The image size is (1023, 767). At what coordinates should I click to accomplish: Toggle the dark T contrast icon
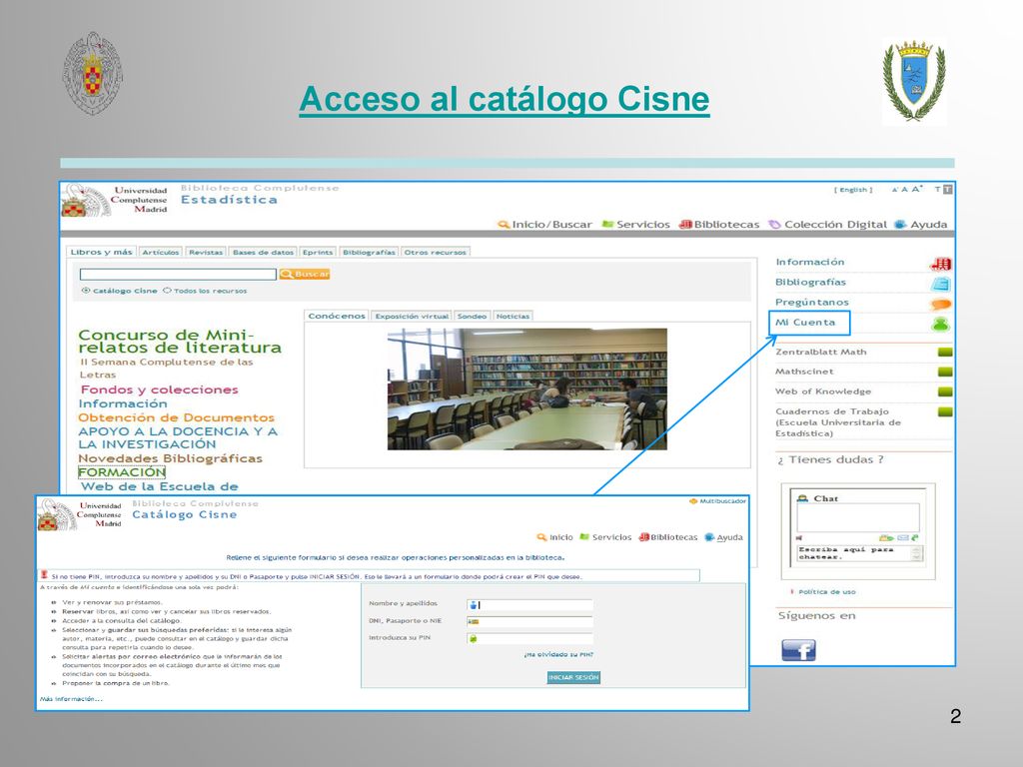coord(948,189)
